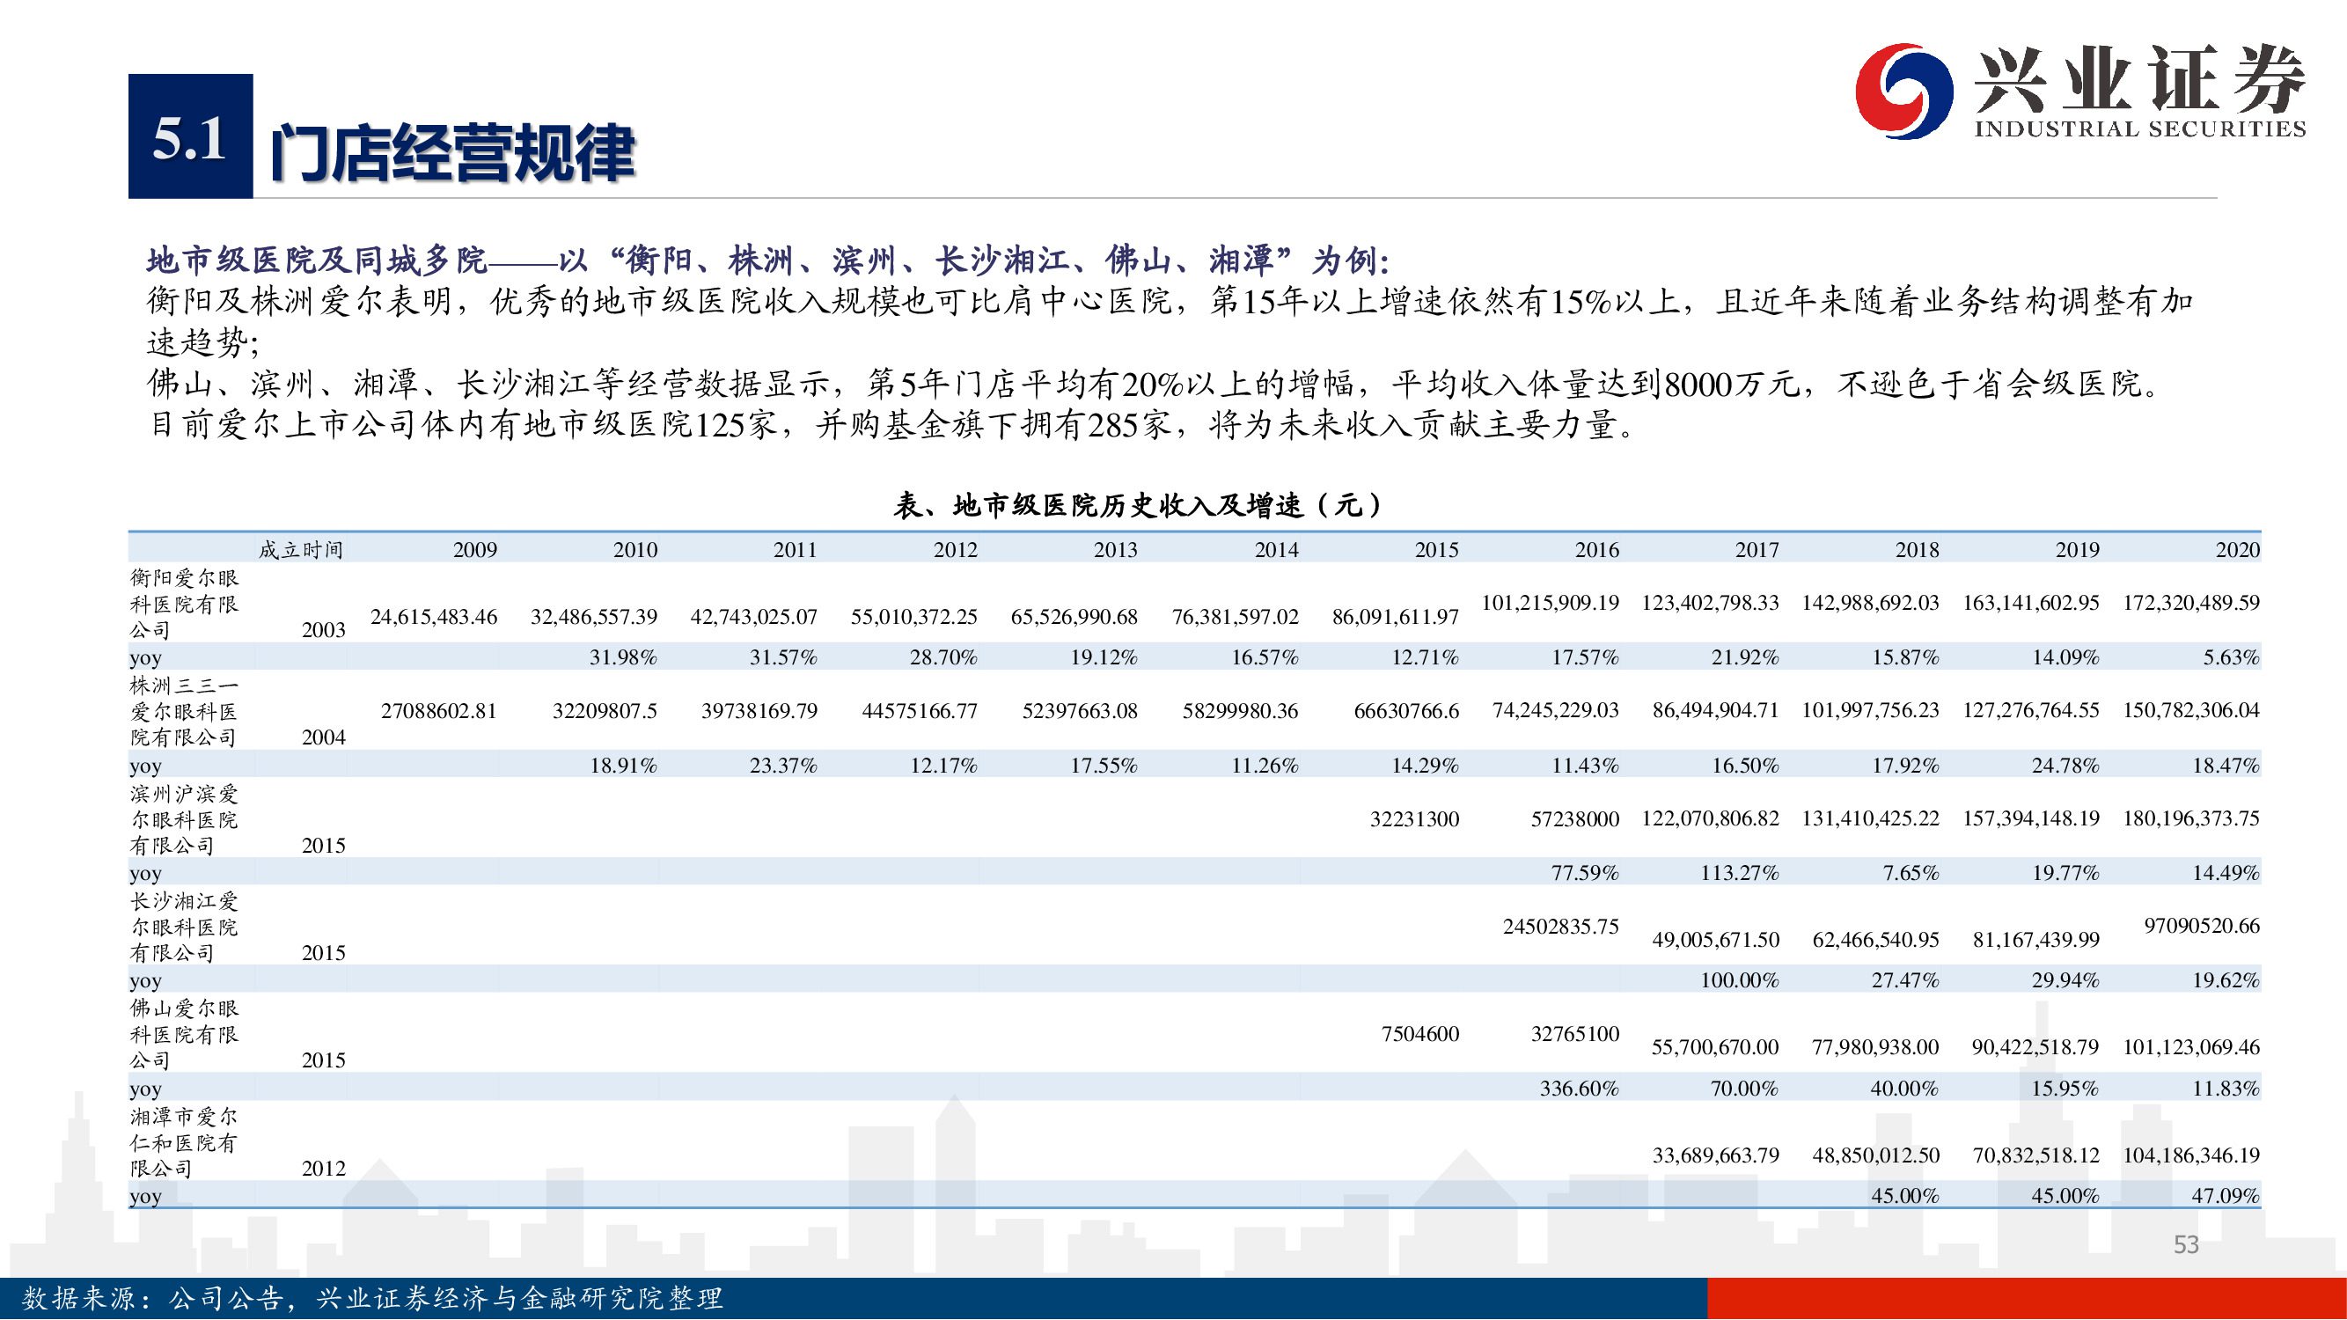Click the value 180,196,373.75
The image size is (2347, 1320).
pyautogui.click(x=2191, y=818)
